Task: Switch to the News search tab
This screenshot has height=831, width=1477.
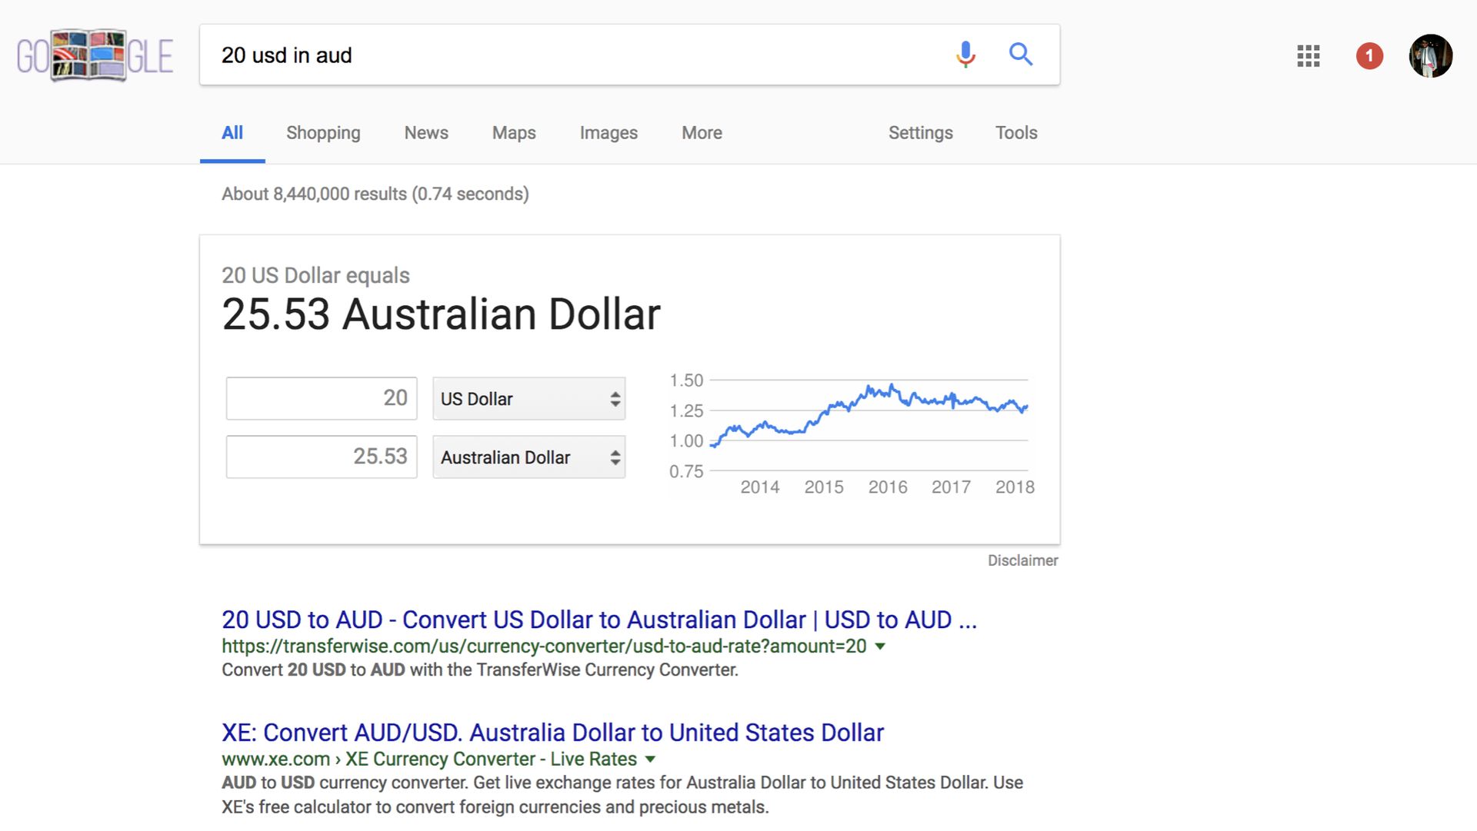Action: coord(425,133)
